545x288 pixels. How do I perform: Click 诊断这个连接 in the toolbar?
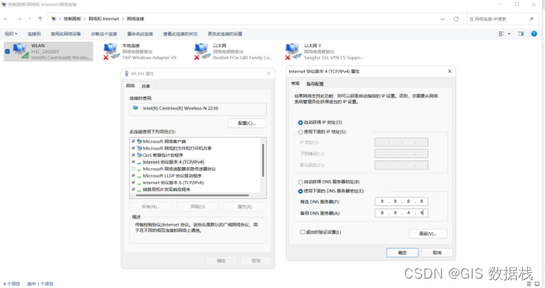(104, 34)
